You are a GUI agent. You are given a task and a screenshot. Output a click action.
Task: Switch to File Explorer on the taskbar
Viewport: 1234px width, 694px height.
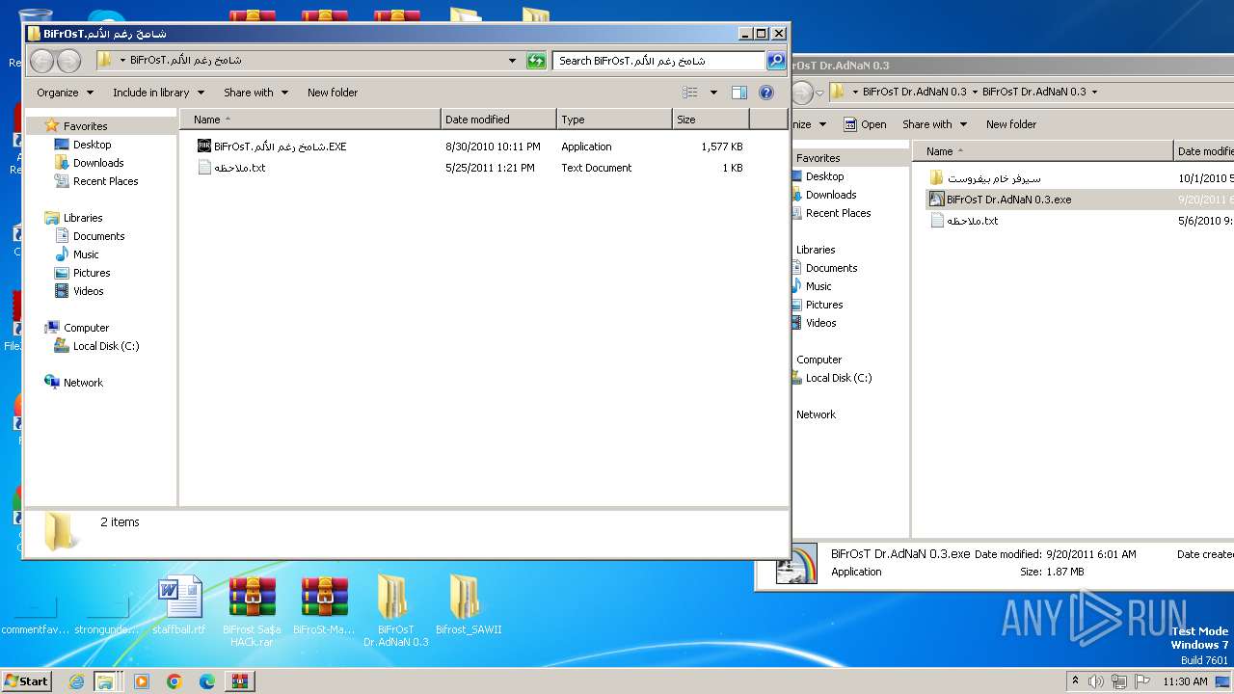105,681
